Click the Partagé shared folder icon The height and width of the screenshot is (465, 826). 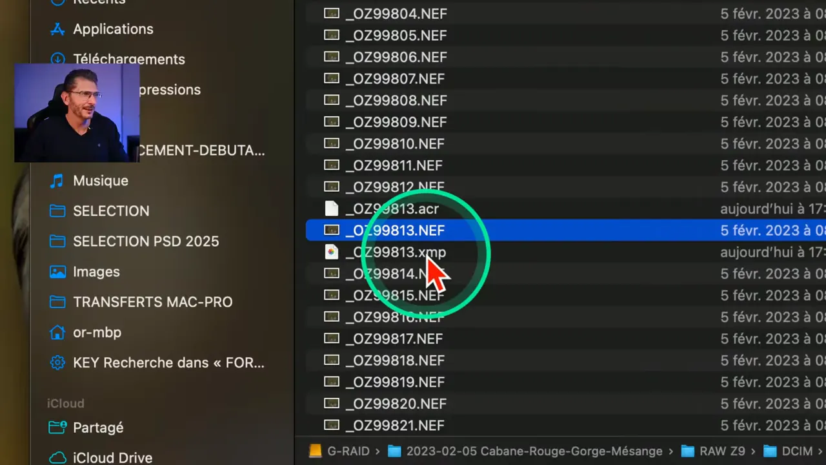click(x=57, y=428)
